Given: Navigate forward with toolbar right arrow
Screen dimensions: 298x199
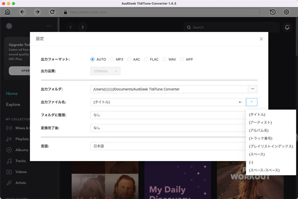Looking at the screenshot, I should (x=37, y=12).
